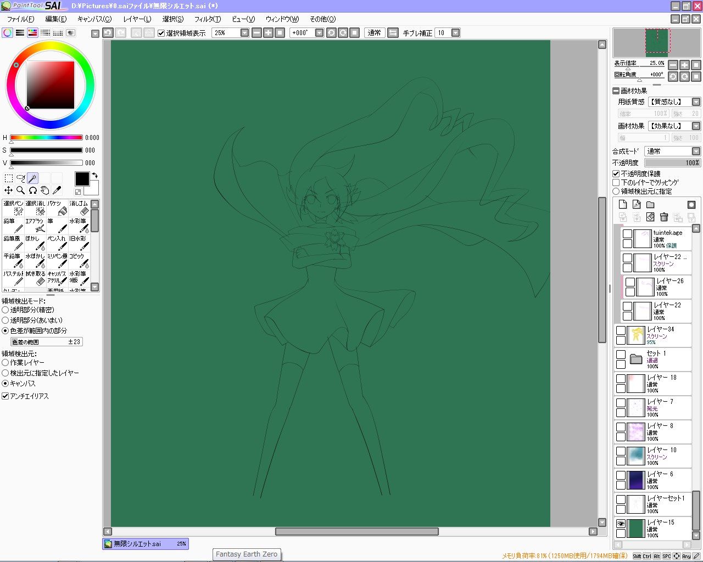The image size is (703, 562).
Task: Select 検出元に指定したレイヤー radio option
Action: [x=5, y=373]
